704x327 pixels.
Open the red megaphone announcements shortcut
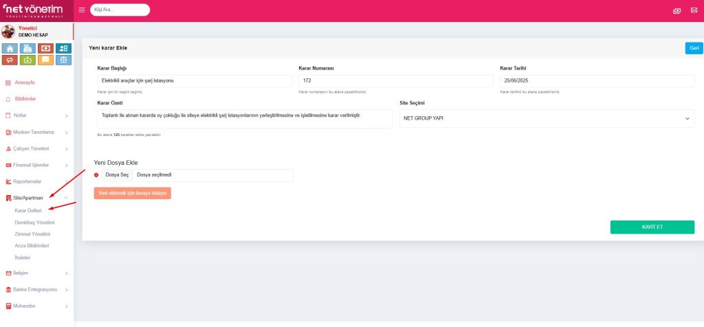[10, 60]
